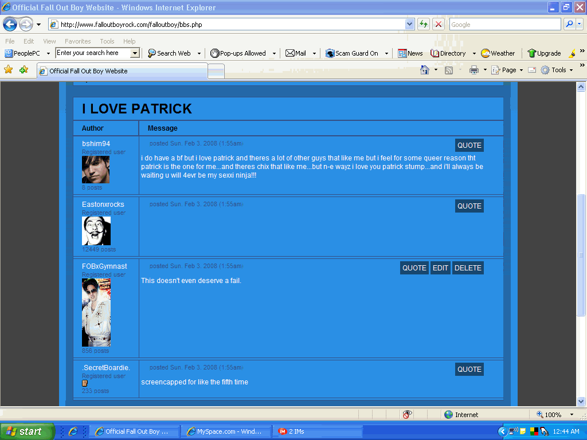Go forward using the Forward arrow
Screen dimensions: 587x440
click(26, 25)
